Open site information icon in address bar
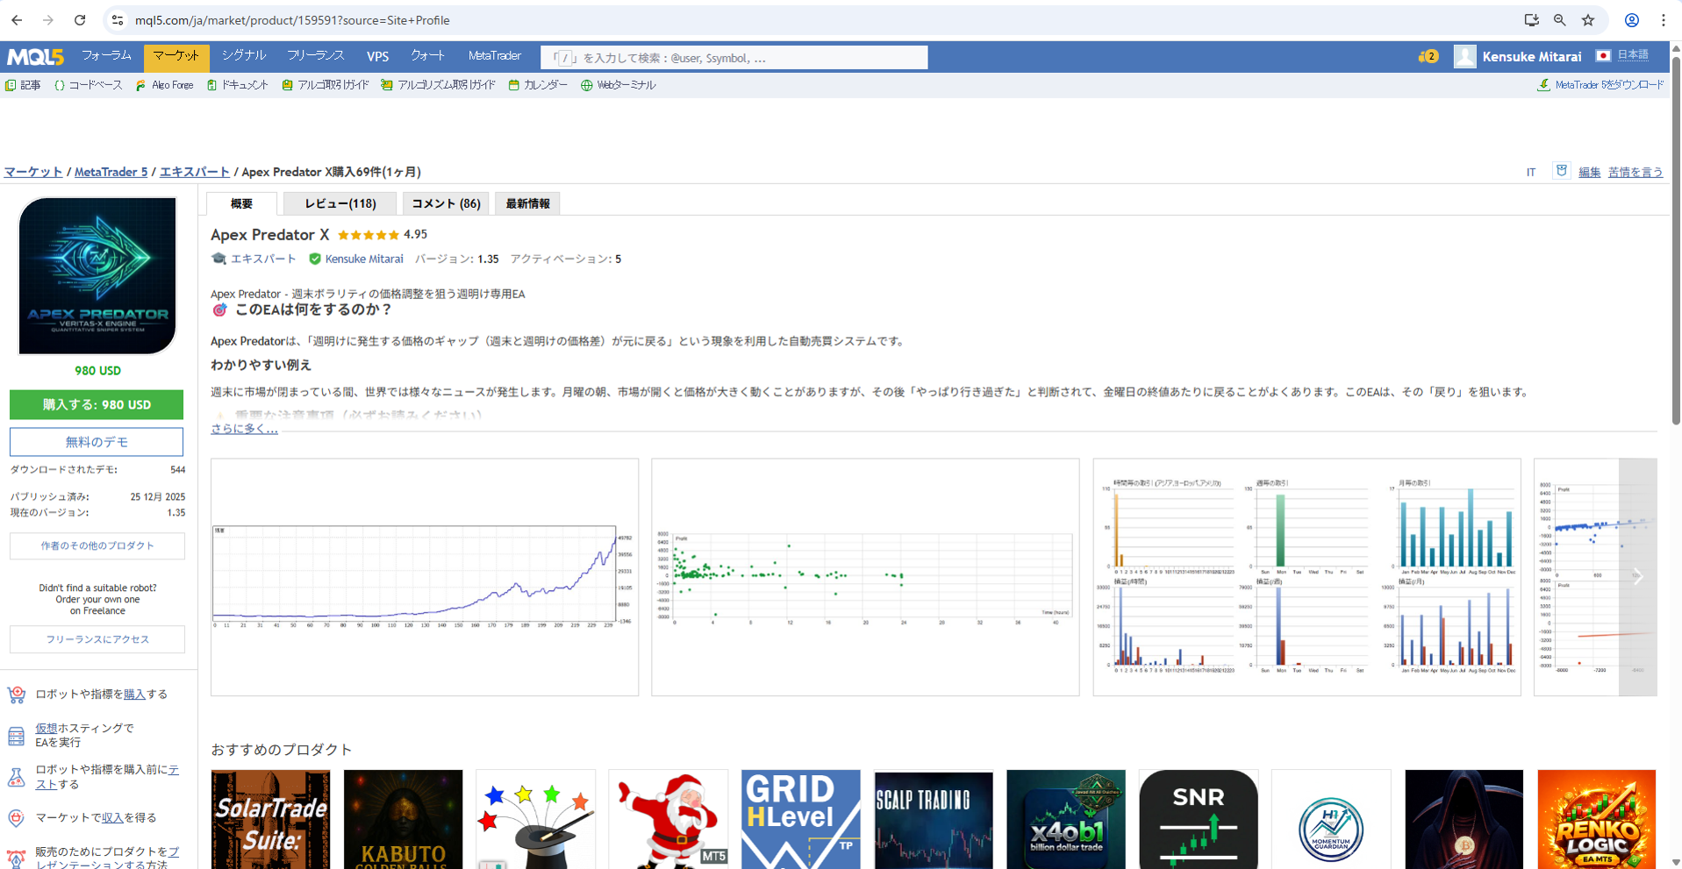1682x869 pixels. pos(118,20)
